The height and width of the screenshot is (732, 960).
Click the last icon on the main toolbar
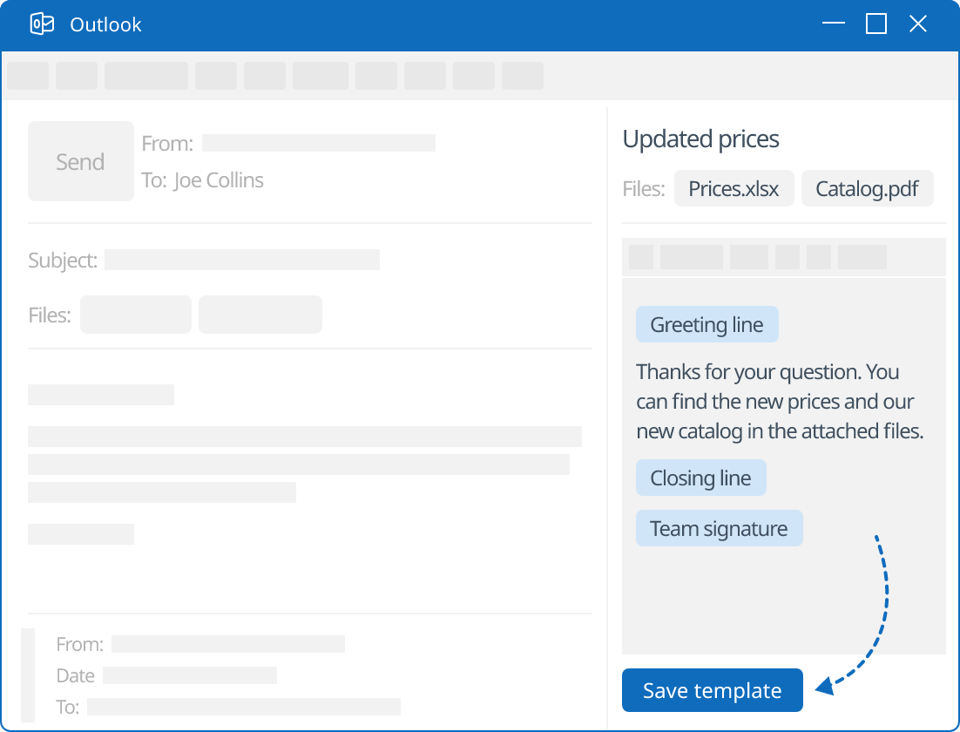click(523, 75)
